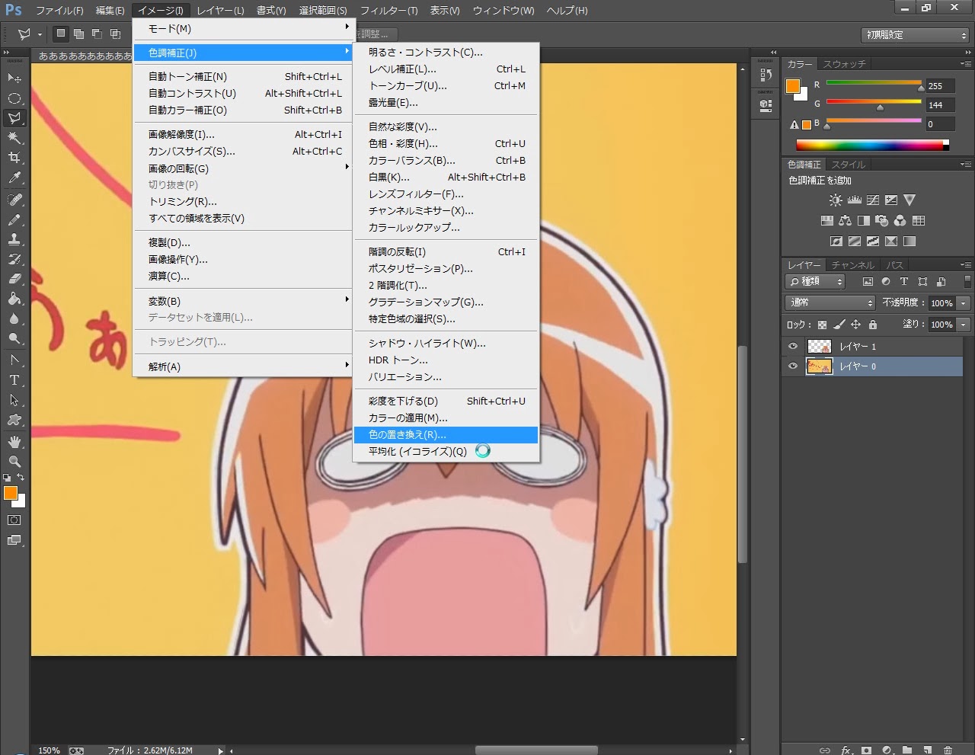Screen dimensions: 975x755
Task: Select the Hand tool
Action: coord(14,442)
